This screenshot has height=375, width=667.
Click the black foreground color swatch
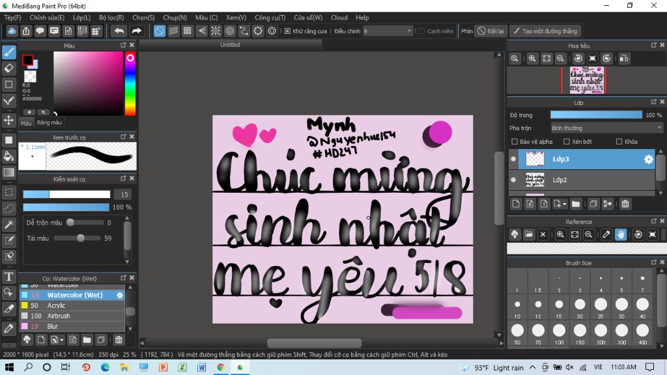click(x=27, y=61)
